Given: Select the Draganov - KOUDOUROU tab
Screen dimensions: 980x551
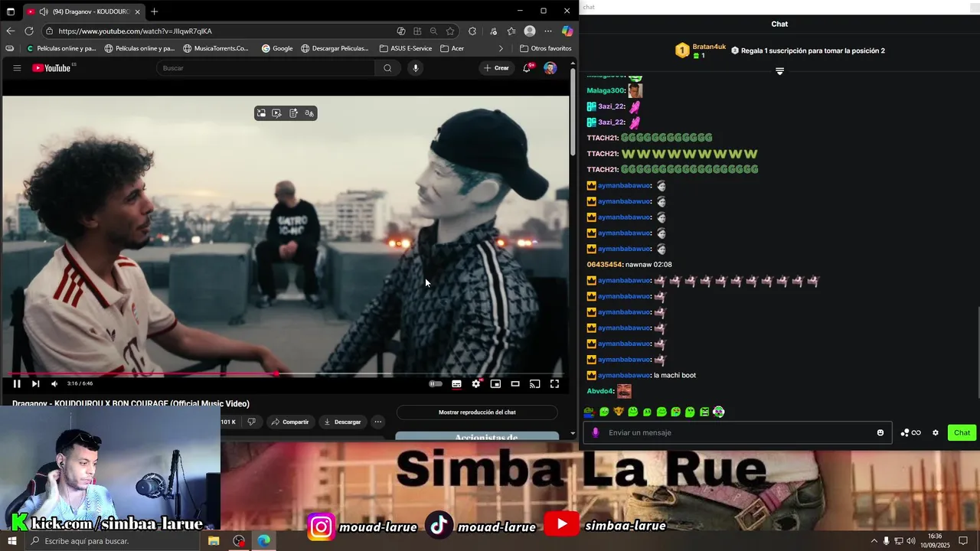Looking at the screenshot, I should coord(83,11).
